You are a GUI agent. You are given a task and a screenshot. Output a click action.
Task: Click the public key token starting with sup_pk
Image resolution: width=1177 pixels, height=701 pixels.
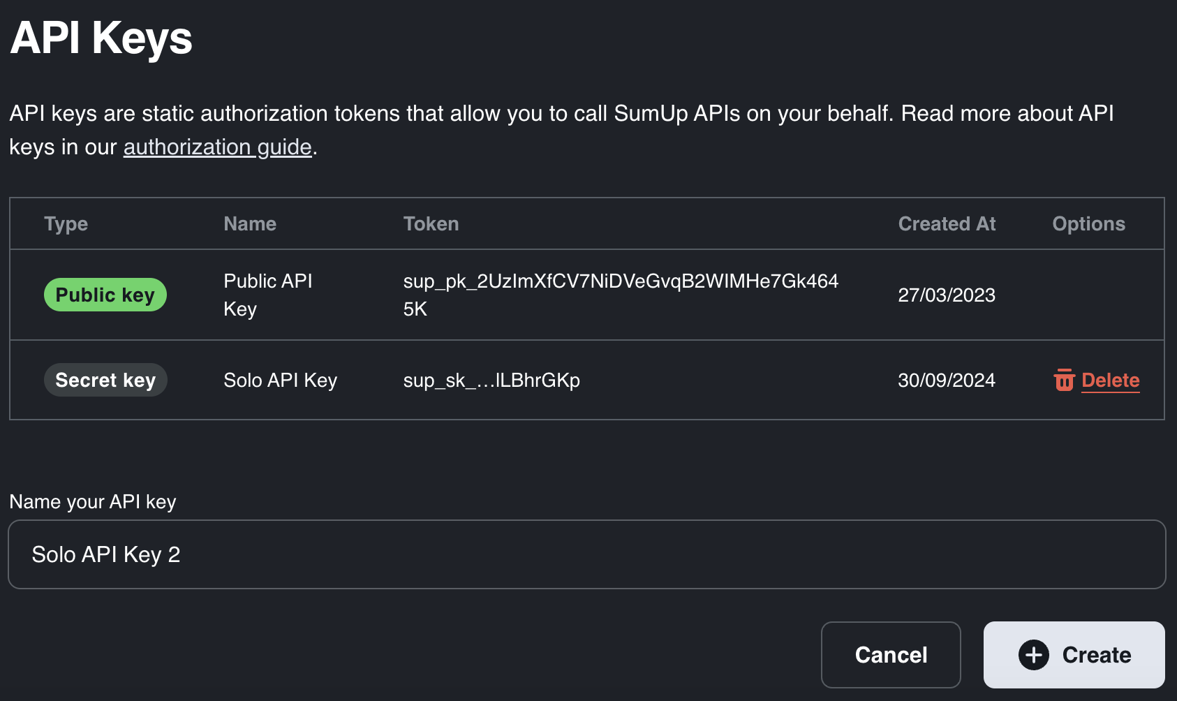[x=620, y=281]
